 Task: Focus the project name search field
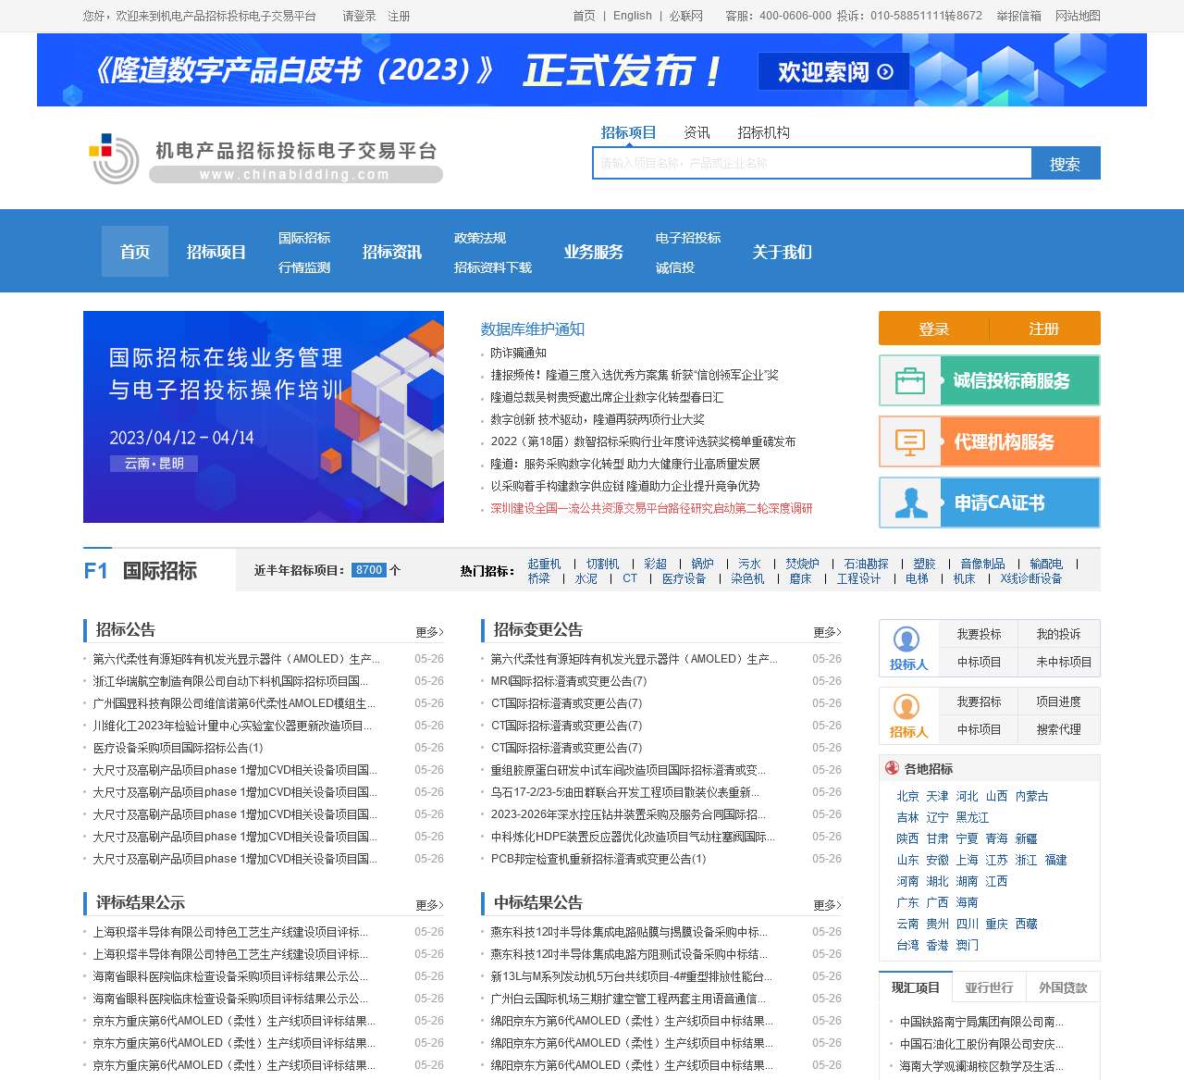[x=812, y=163]
